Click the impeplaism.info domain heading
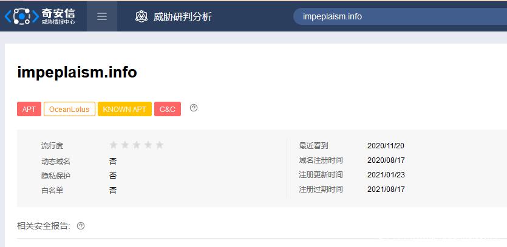Image resolution: width=507 pixels, height=247 pixels. tap(77, 73)
